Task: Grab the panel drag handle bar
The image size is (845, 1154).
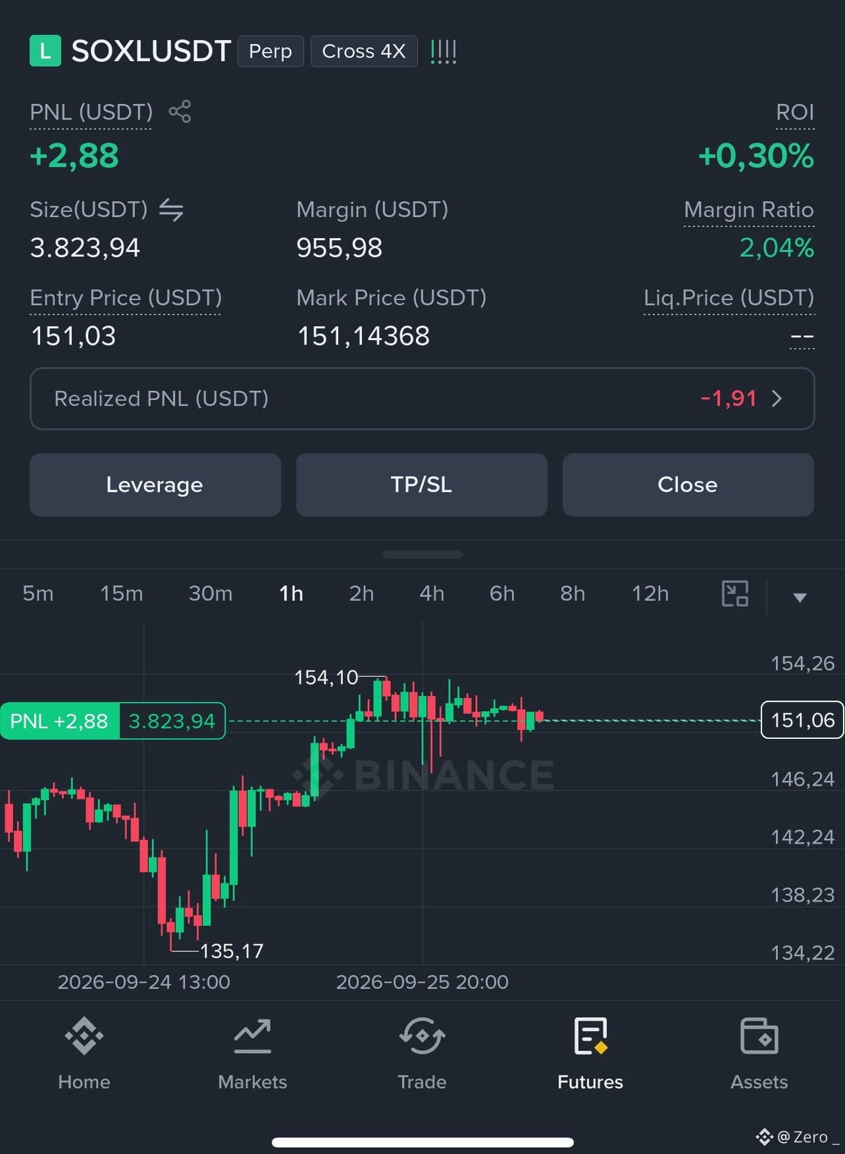Action: click(x=423, y=555)
